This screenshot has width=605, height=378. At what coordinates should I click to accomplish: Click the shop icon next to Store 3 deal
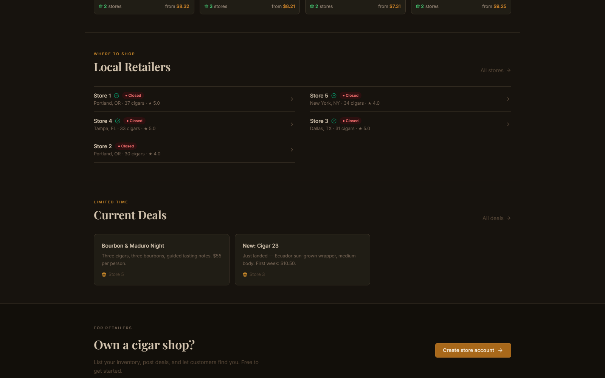(245, 274)
